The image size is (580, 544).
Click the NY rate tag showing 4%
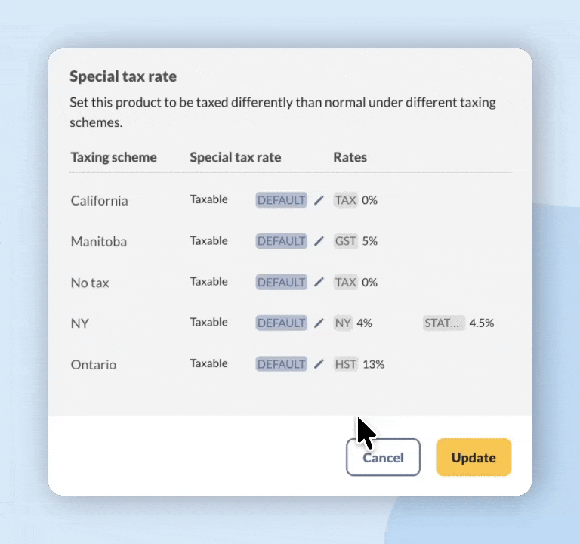pyautogui.click(x=344, y=323)
